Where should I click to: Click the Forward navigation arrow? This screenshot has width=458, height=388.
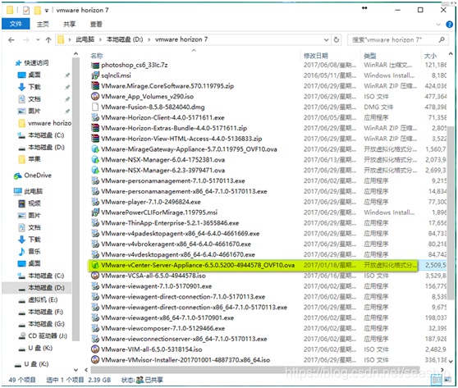tap(26, 39)
